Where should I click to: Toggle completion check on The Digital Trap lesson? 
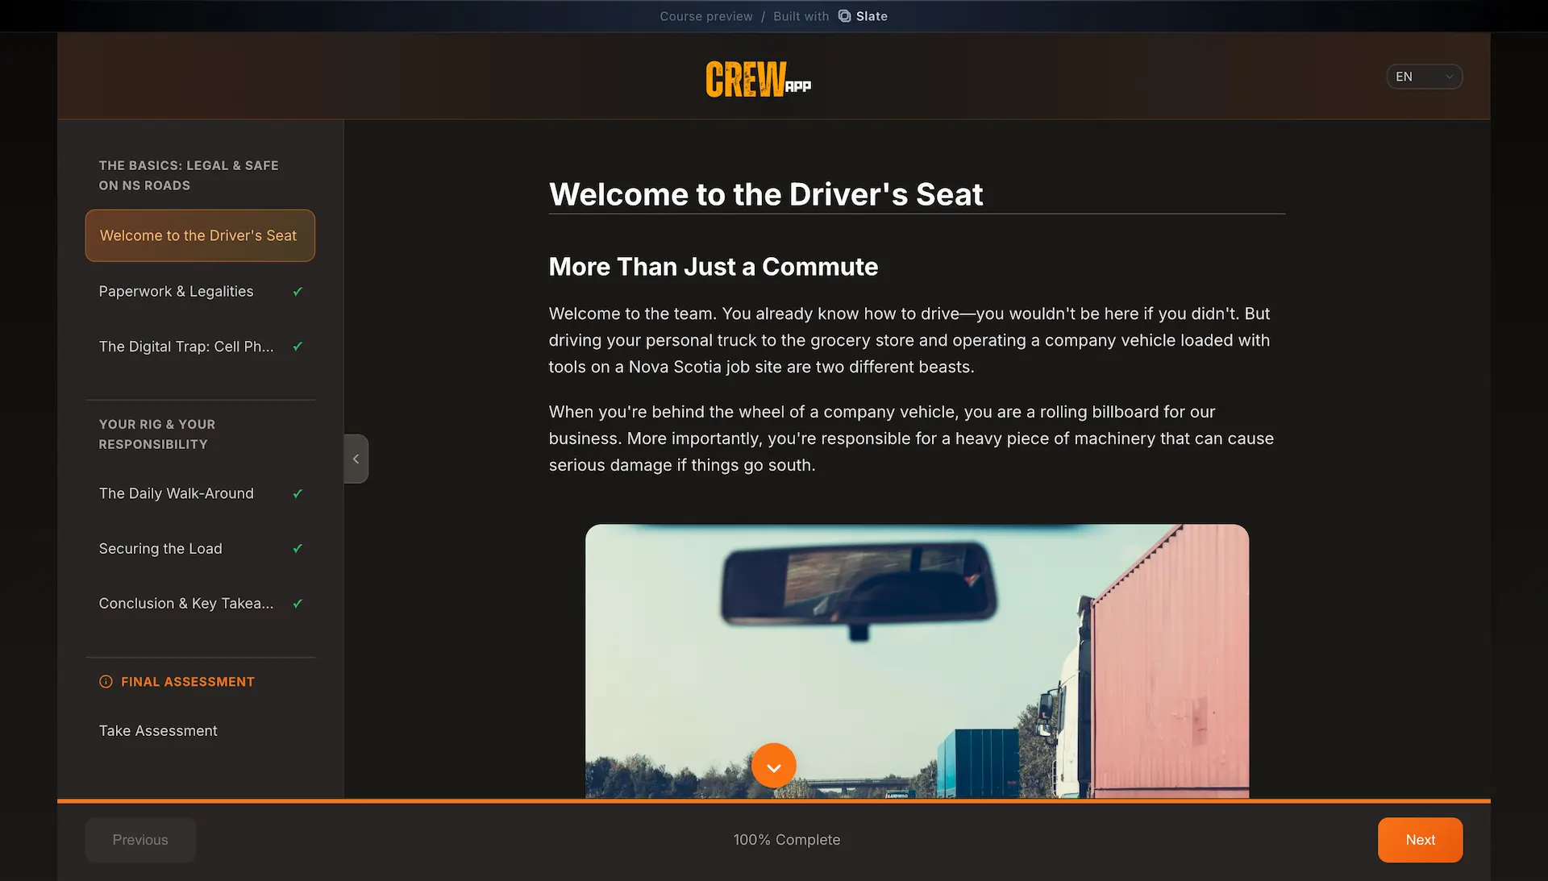coord(298,347)
